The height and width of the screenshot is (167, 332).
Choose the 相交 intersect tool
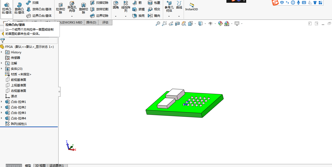tap(154, 9)
